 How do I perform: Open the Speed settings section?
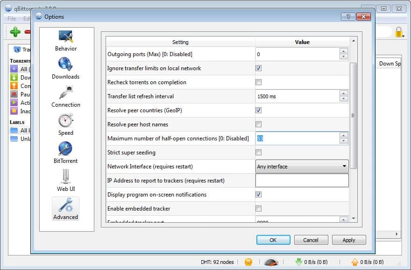(x=65, y=124)
